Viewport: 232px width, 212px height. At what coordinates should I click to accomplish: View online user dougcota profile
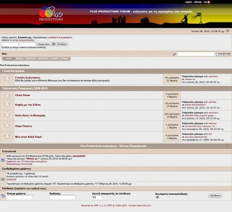[x=11, y=179]
